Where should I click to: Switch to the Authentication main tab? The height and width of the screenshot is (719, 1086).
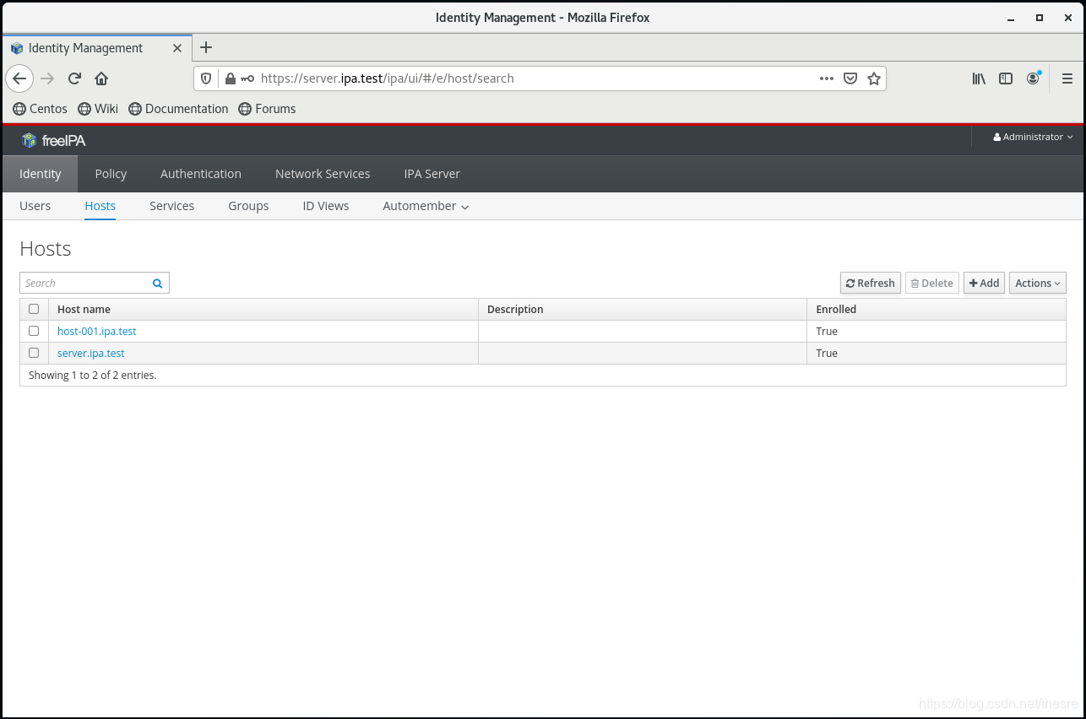coord(201,174)
